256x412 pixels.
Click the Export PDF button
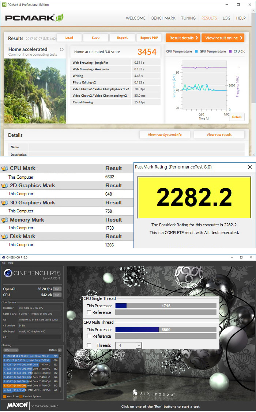[x=149, y=38]
